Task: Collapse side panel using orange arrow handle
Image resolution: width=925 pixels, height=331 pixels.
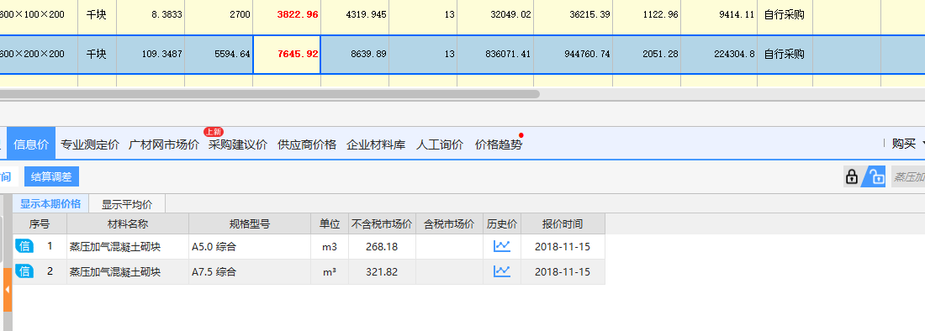Action: pos(7,290)
